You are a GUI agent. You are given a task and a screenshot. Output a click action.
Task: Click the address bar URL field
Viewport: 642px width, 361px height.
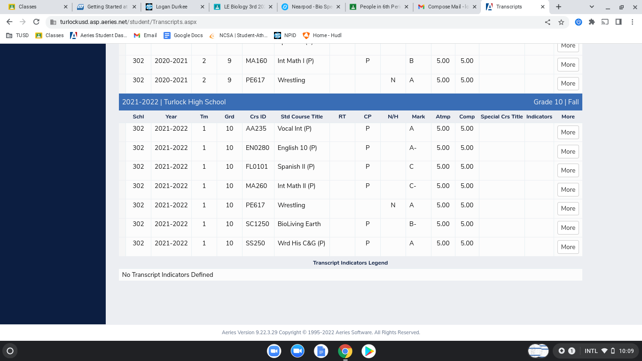[x=282, y=22]
